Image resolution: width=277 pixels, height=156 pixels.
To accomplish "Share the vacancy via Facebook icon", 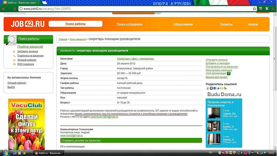I will 215,88.
